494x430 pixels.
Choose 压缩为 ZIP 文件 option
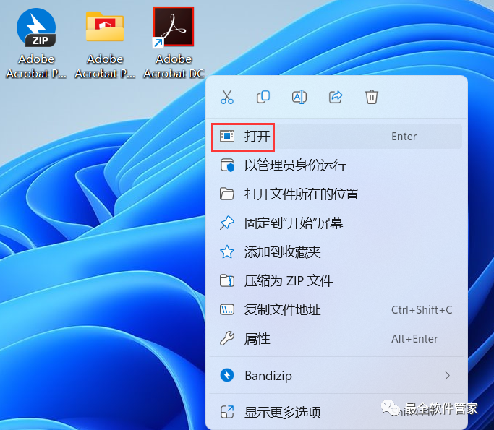click(x=336, y=281)
